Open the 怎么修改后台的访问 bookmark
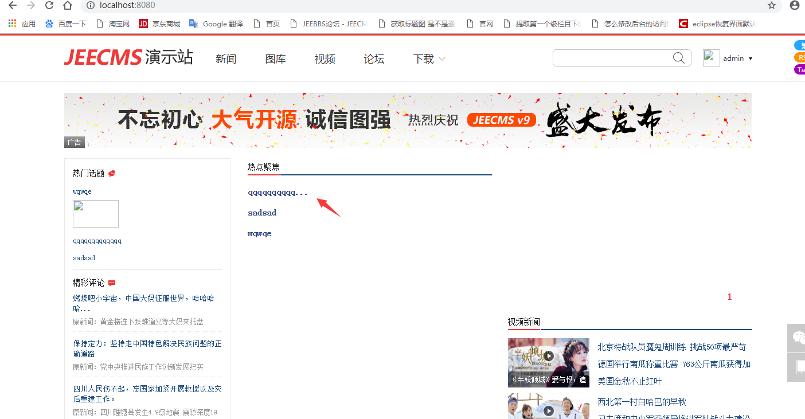 [x=630, y=24]
